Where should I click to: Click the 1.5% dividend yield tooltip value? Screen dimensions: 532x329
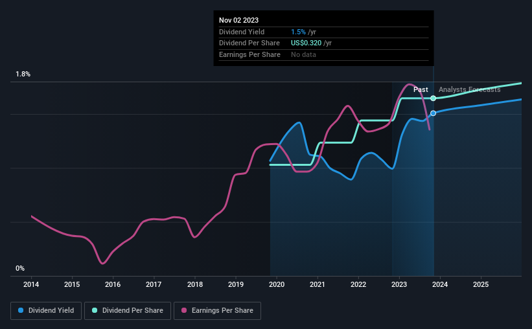click(x=298, y=32)
